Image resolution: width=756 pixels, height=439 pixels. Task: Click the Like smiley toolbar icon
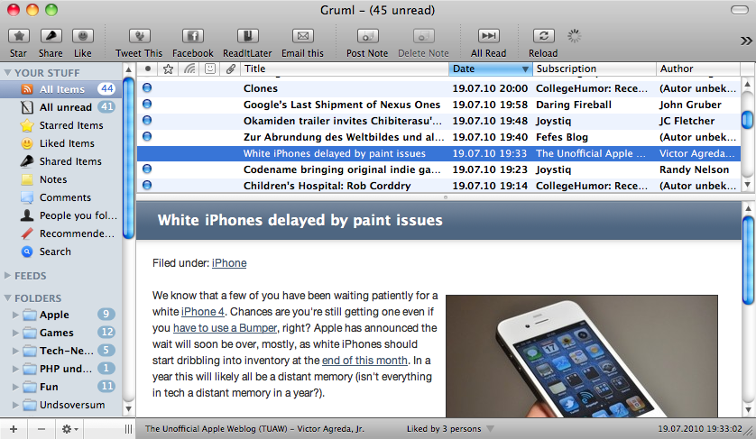coord(82,36)
